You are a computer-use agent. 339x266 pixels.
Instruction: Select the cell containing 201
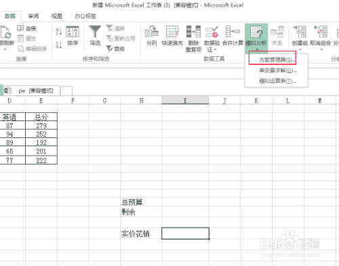click(x=41, y=151)
